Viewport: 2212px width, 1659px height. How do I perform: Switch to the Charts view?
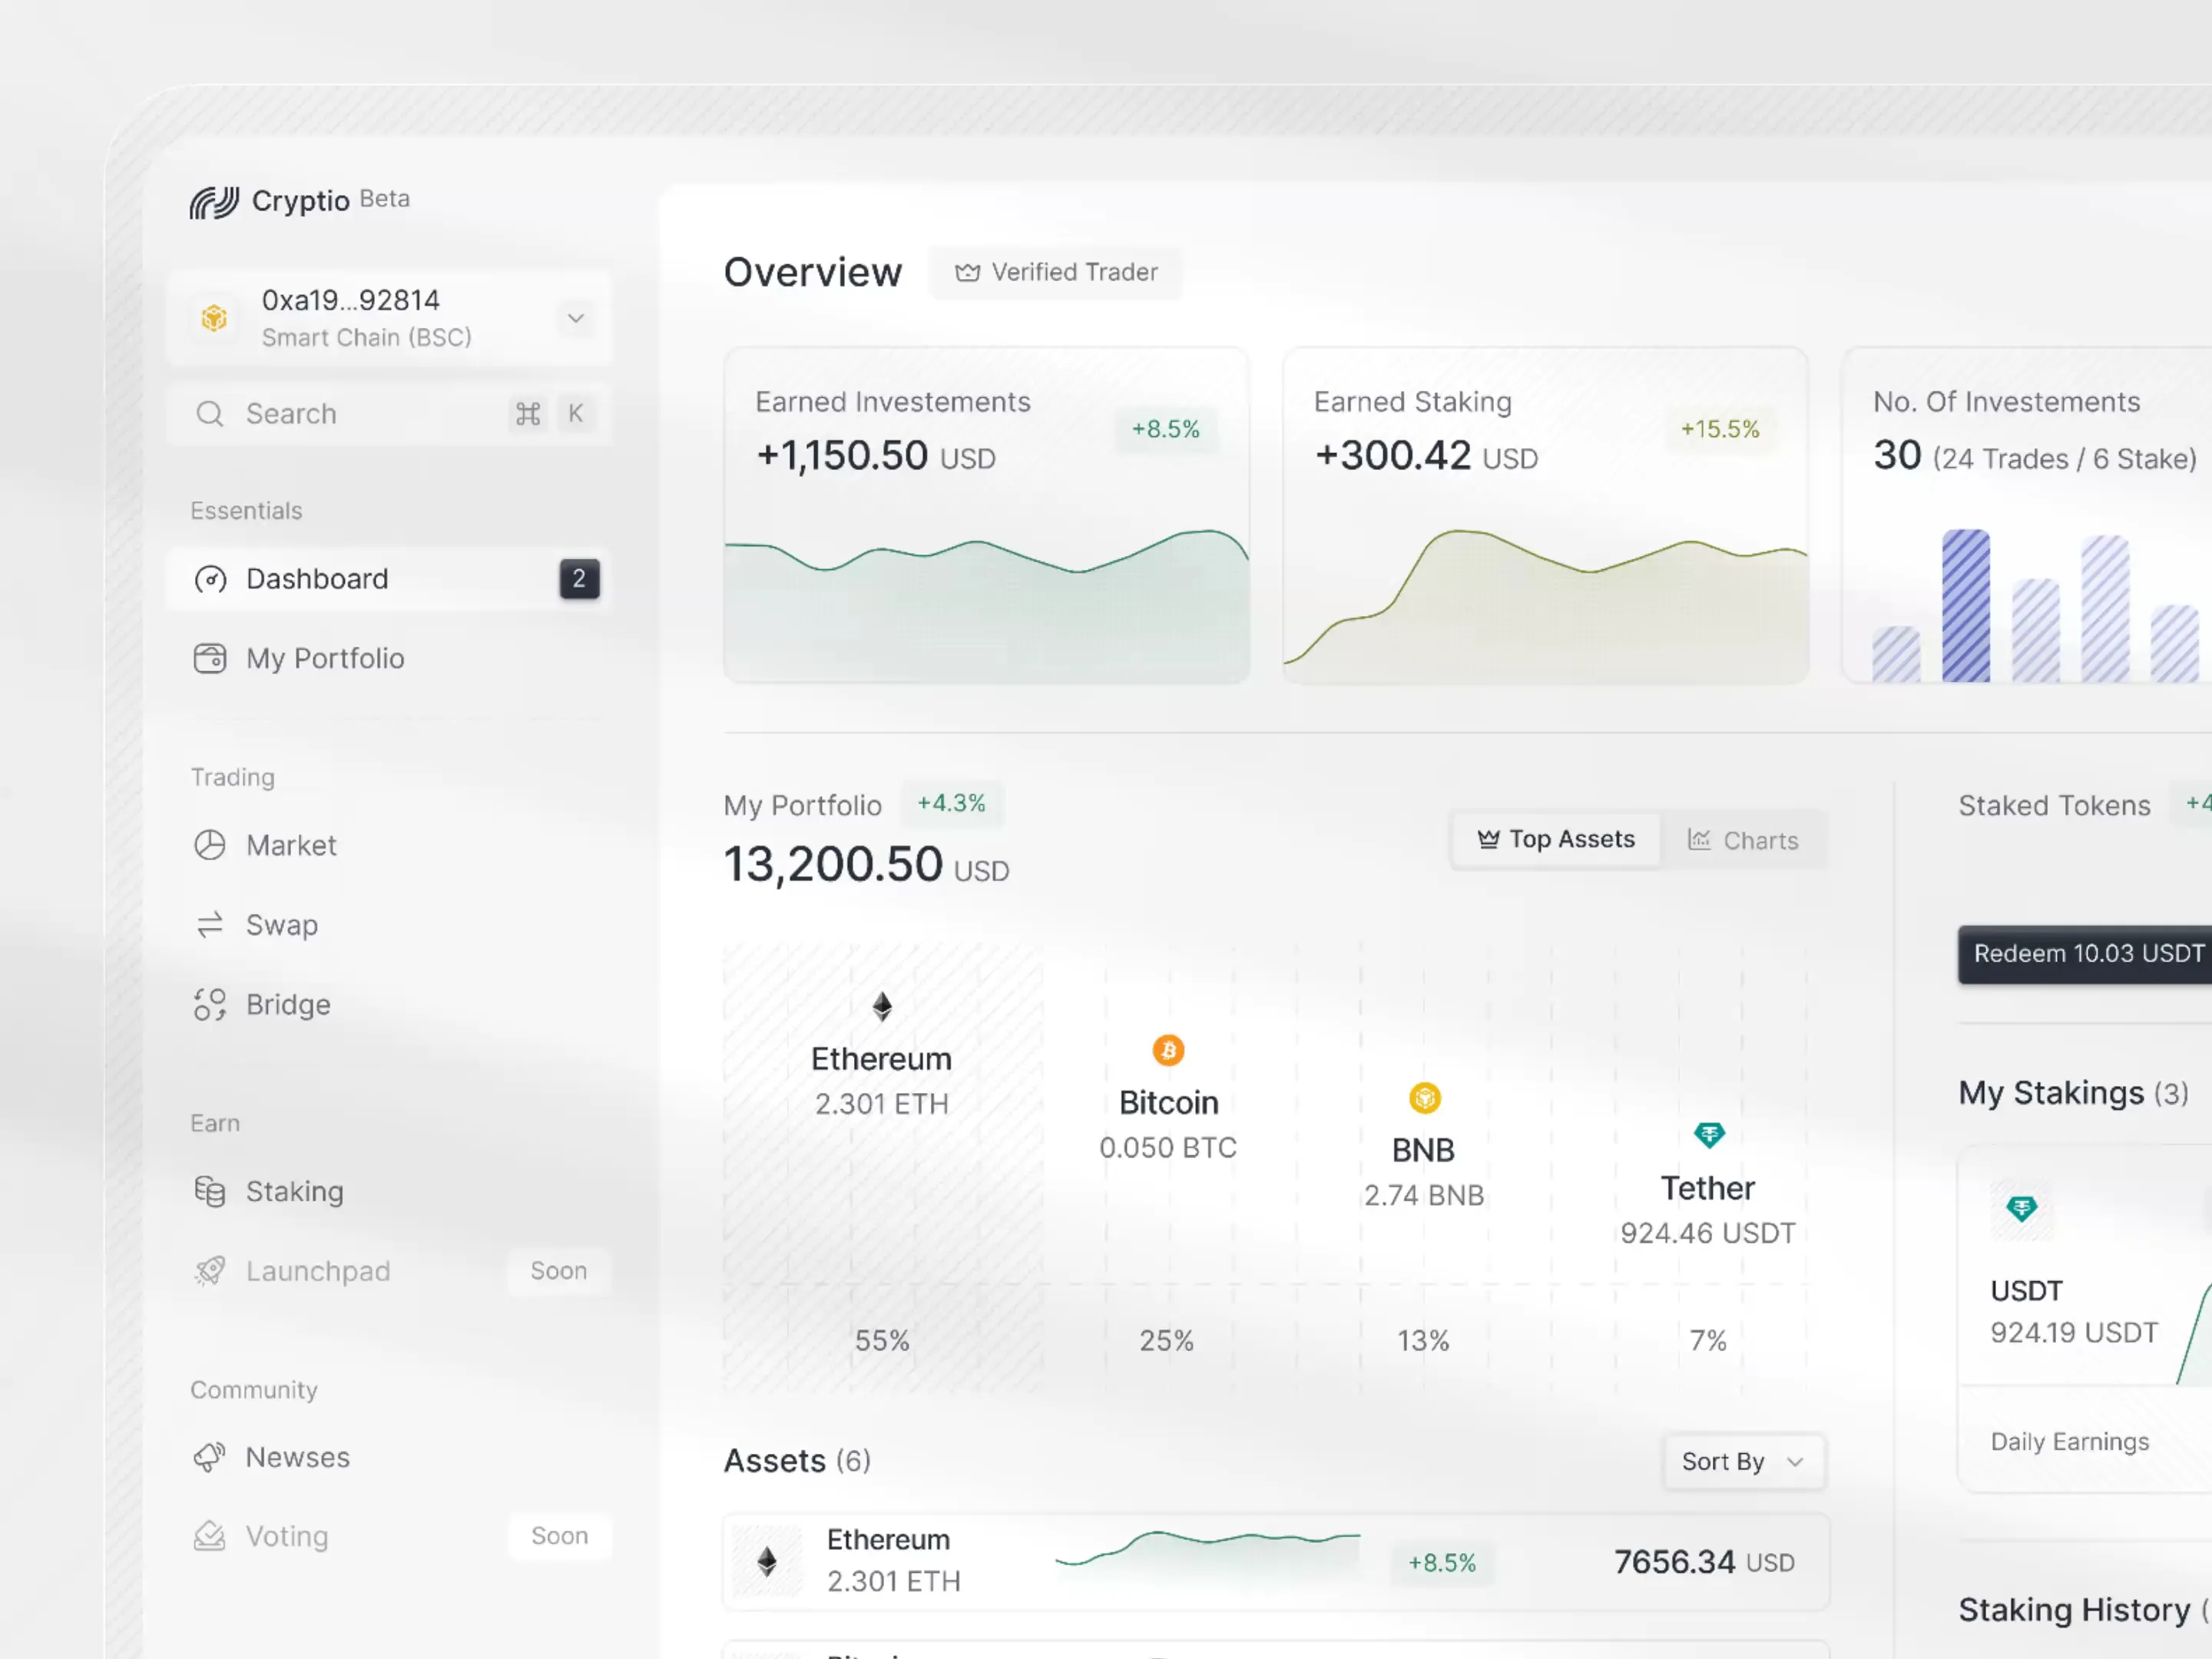point(1746,839)
